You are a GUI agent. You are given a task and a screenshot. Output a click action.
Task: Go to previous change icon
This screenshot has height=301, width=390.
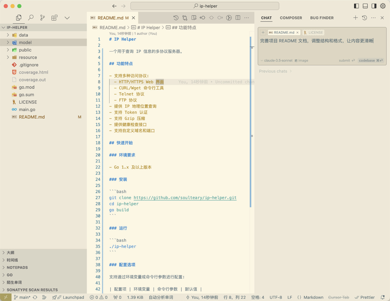pos(203,18)
